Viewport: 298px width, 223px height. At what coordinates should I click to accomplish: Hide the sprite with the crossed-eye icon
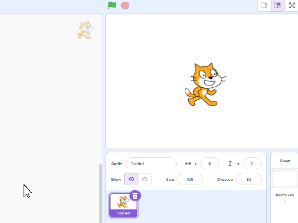click(x=145, y=179)
